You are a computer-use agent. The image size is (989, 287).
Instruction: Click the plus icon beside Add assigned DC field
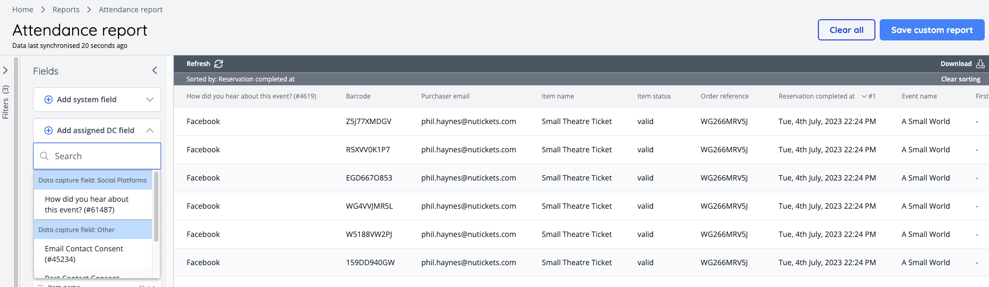(x=49, y=130)
